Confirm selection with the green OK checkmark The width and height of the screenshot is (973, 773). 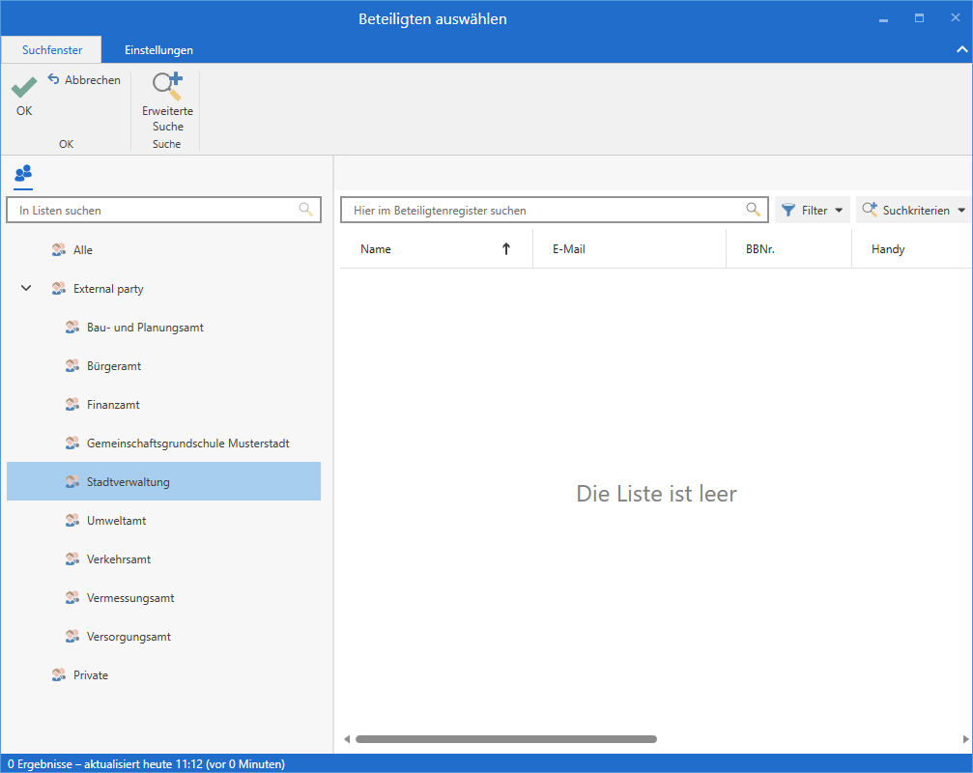coord(24,97)
